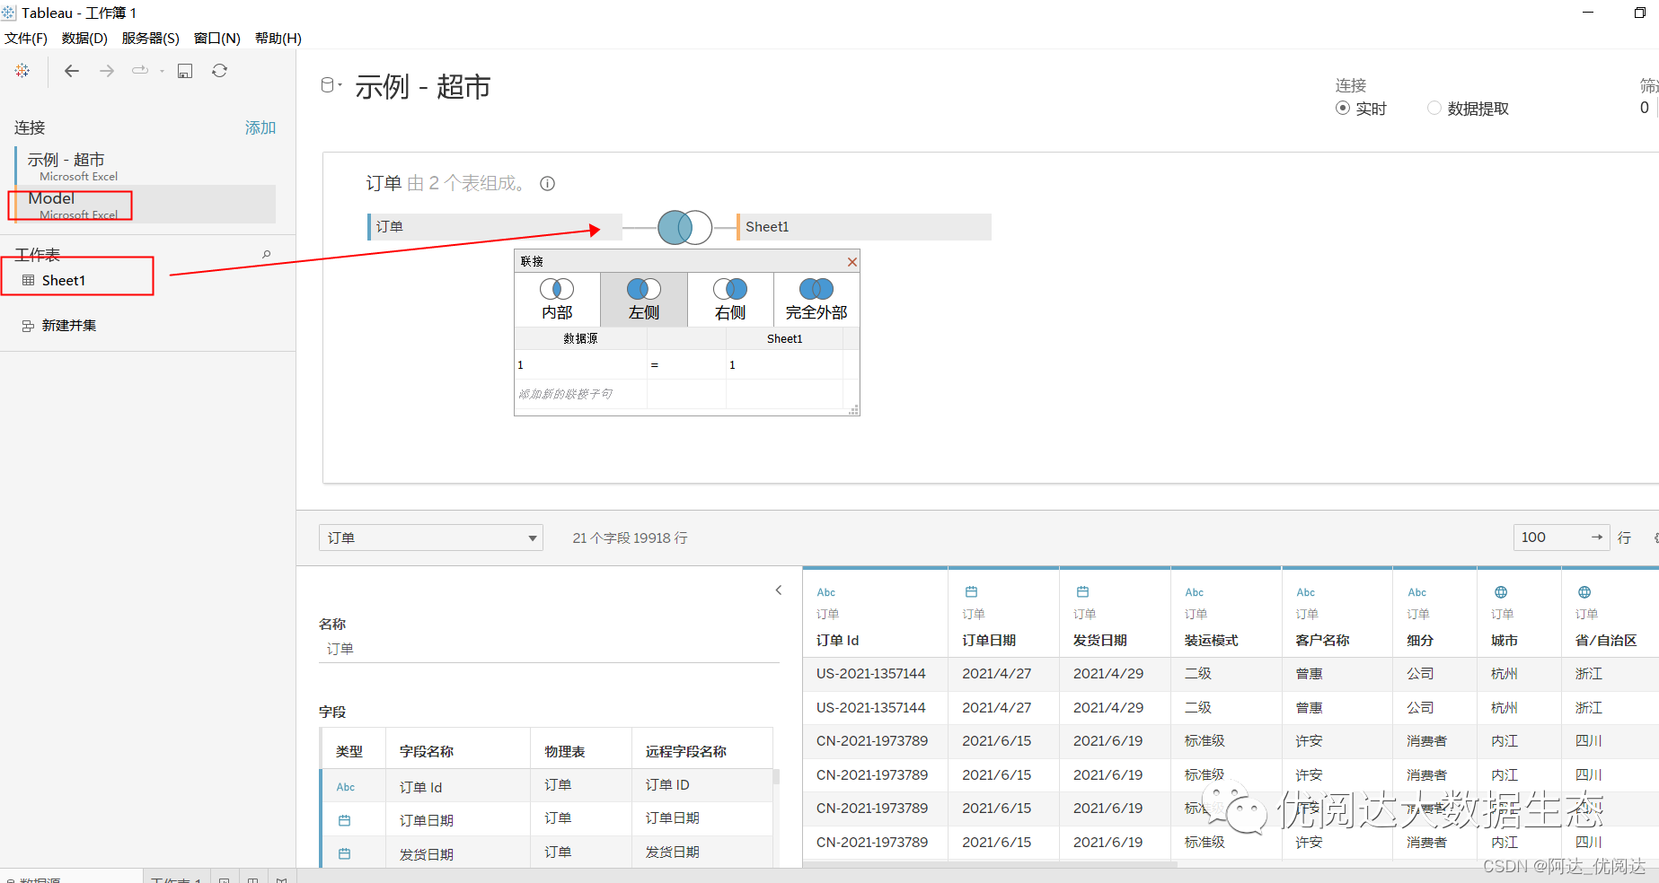
Task: Click the globe type icon of 省/自治区 column
Action: [x=1584, y=592]
